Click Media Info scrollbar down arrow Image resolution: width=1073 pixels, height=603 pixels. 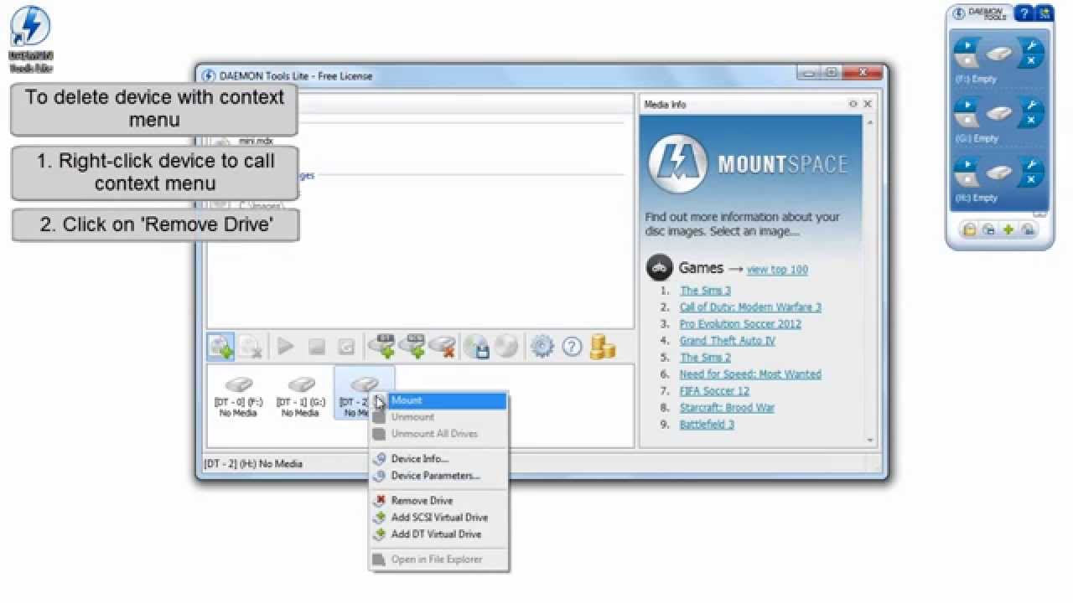point(871,440)
